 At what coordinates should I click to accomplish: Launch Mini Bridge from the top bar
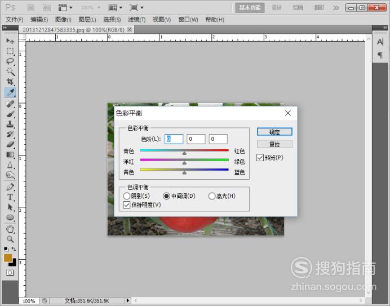[x=47, y=8]
